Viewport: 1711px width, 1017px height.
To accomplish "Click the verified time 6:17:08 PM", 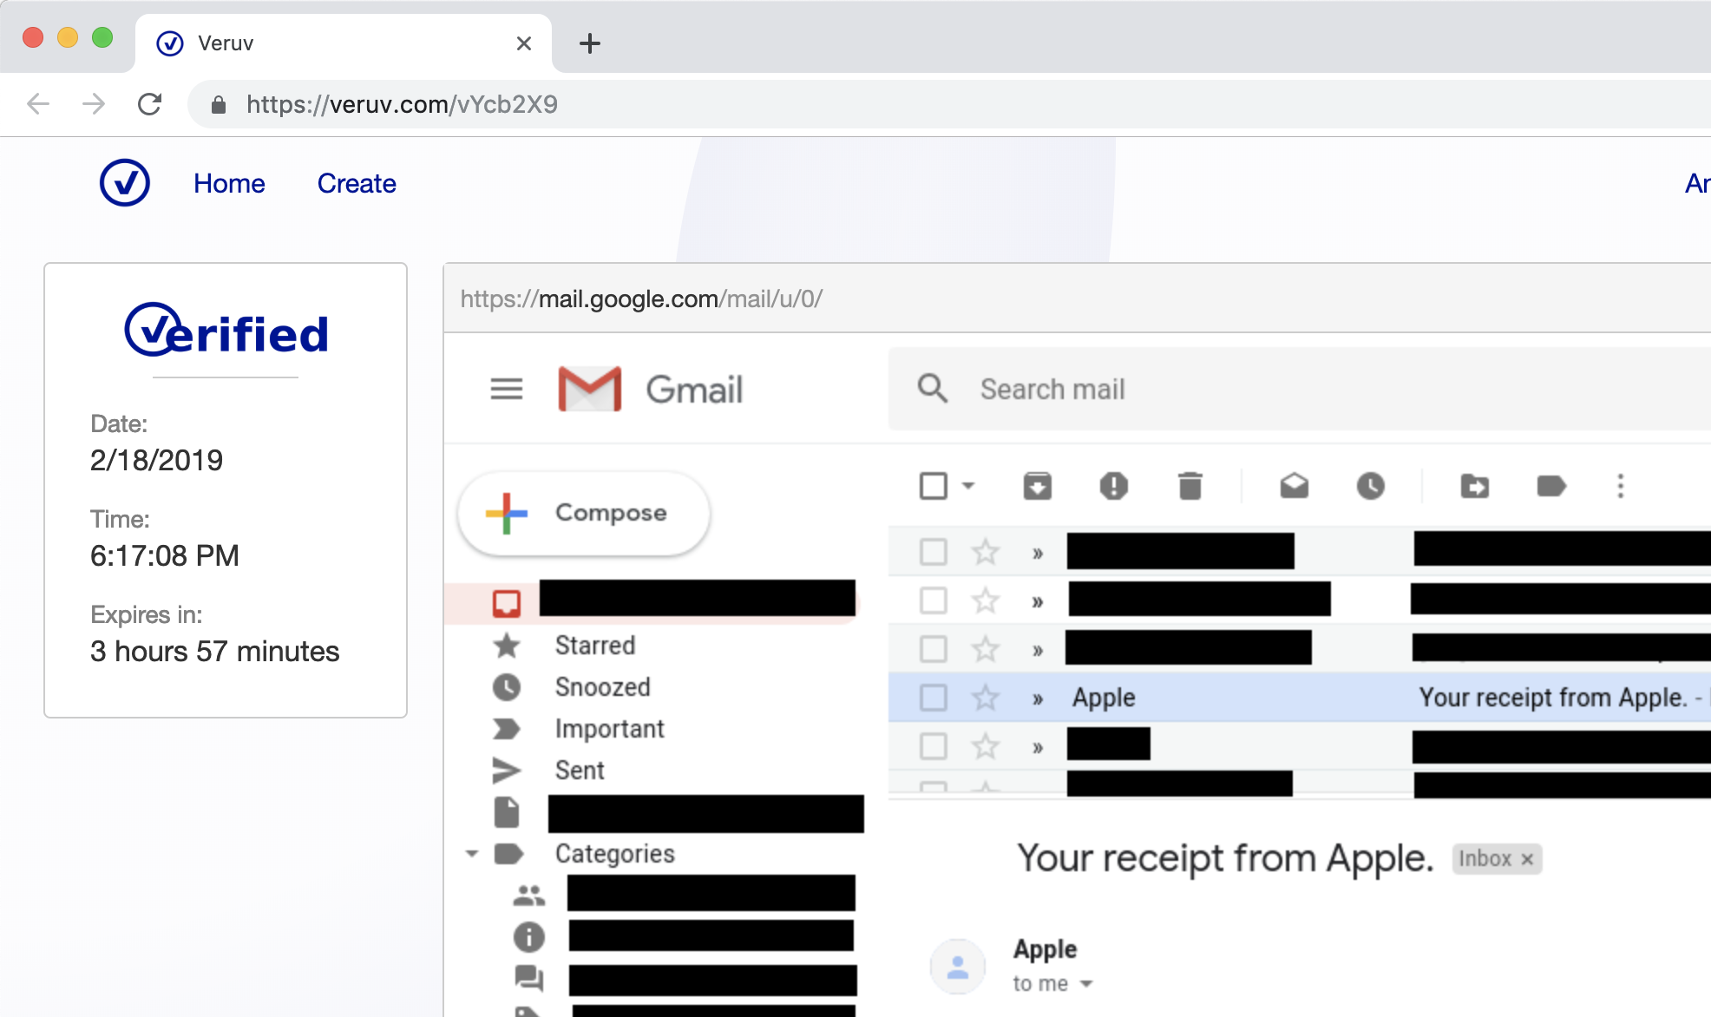I will click(x=165, y=555).
